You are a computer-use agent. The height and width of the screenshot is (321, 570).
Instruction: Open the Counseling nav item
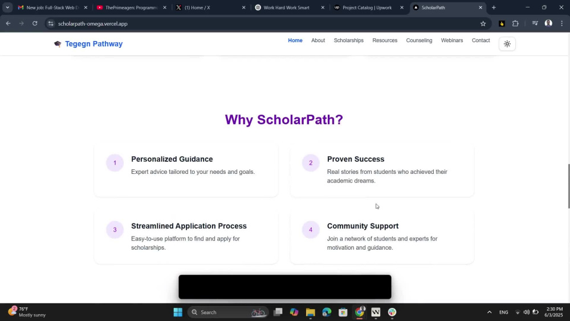tap(419, 40)
